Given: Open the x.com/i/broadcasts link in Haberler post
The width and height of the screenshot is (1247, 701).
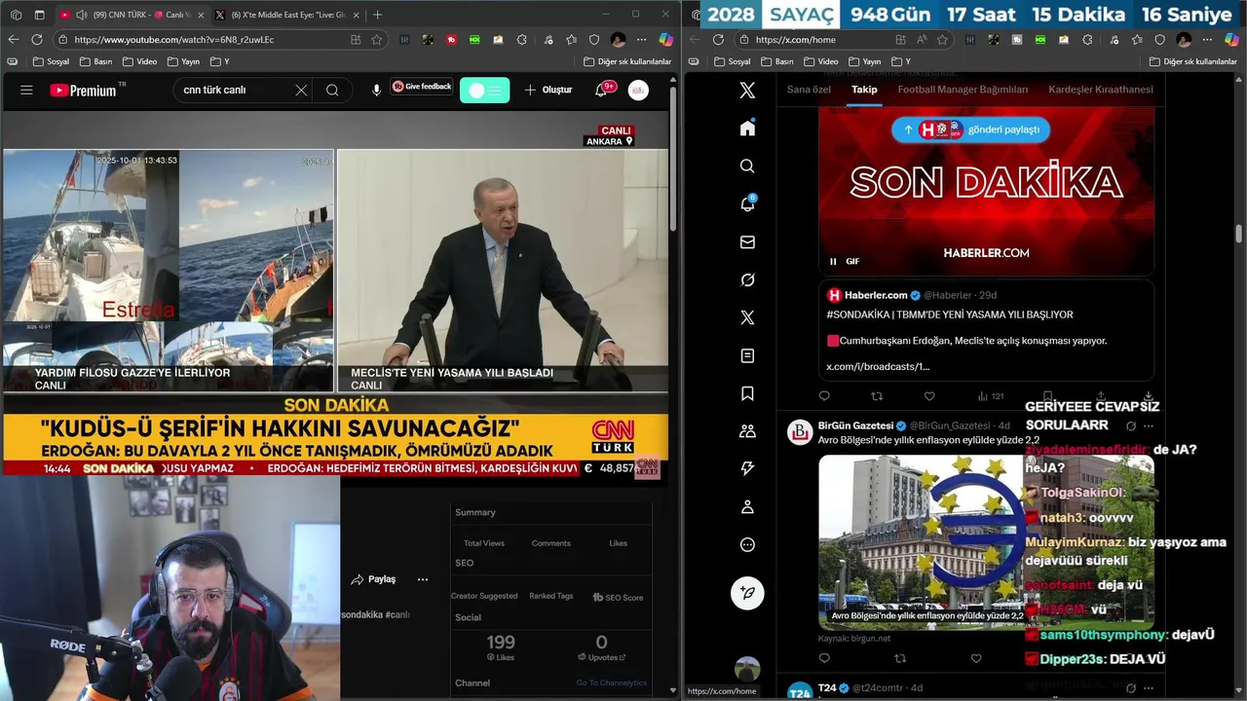Looking at the screenshot, I should pos(878,366).
